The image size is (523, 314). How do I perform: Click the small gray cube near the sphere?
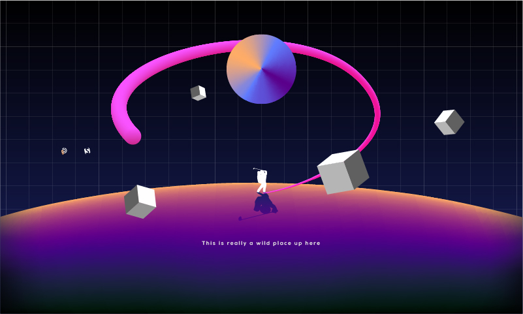[x=198, y=93]
